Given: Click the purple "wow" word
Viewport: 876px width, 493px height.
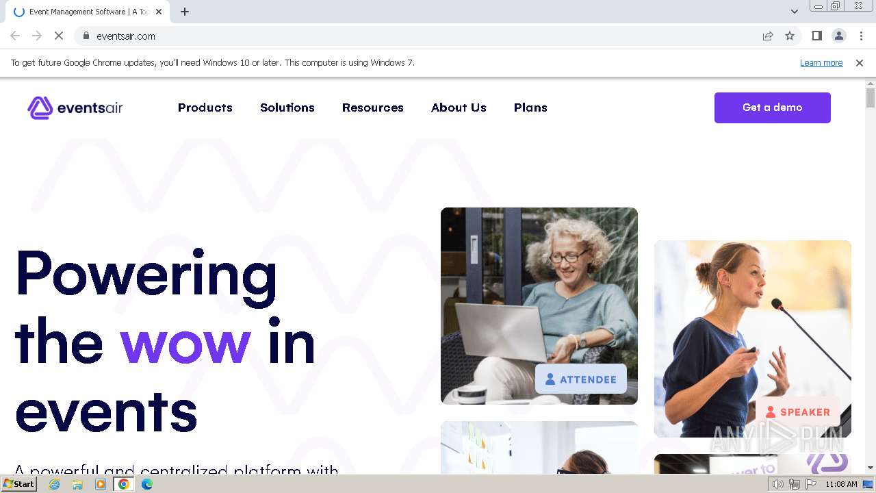Looking at the screenshot, I should point(185,344).
